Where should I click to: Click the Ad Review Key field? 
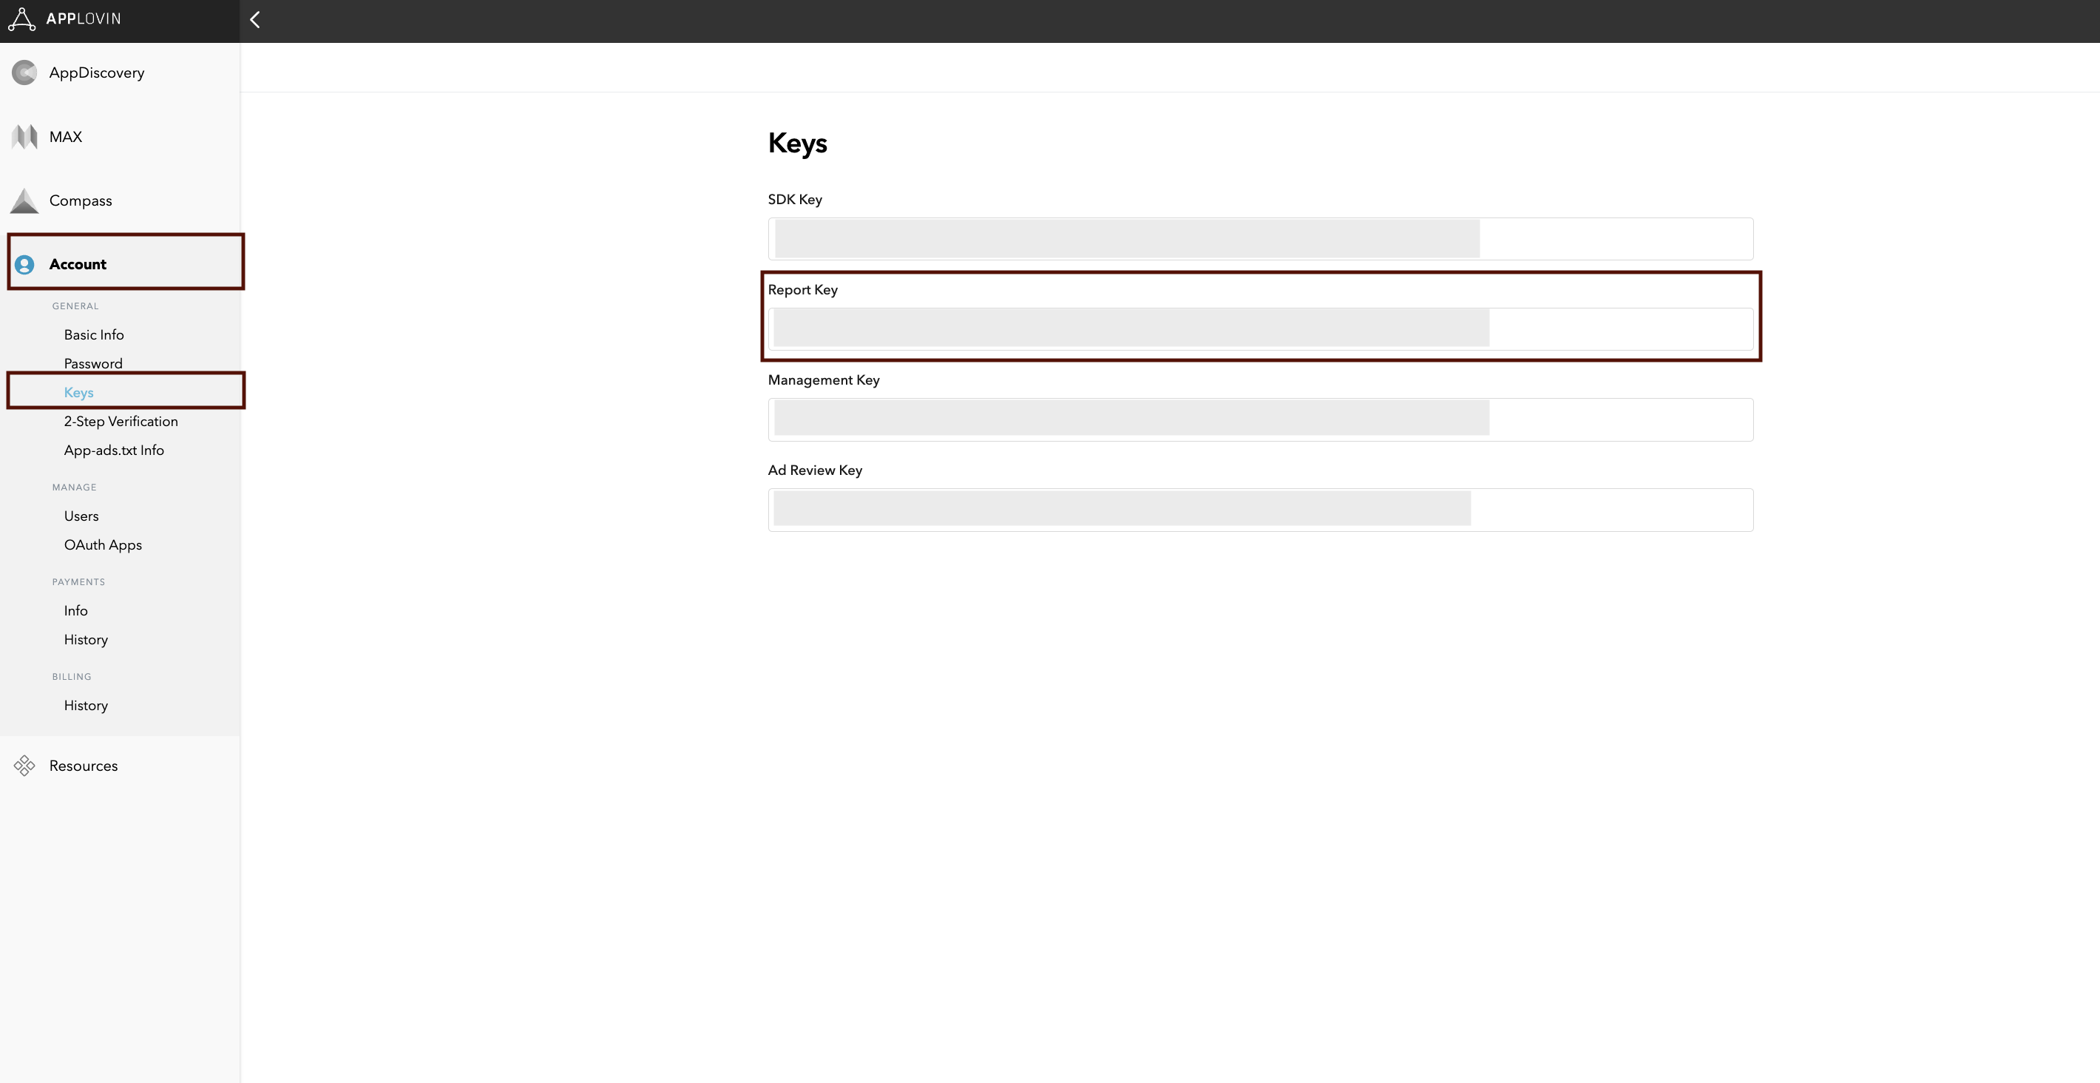click(1259, 510)
